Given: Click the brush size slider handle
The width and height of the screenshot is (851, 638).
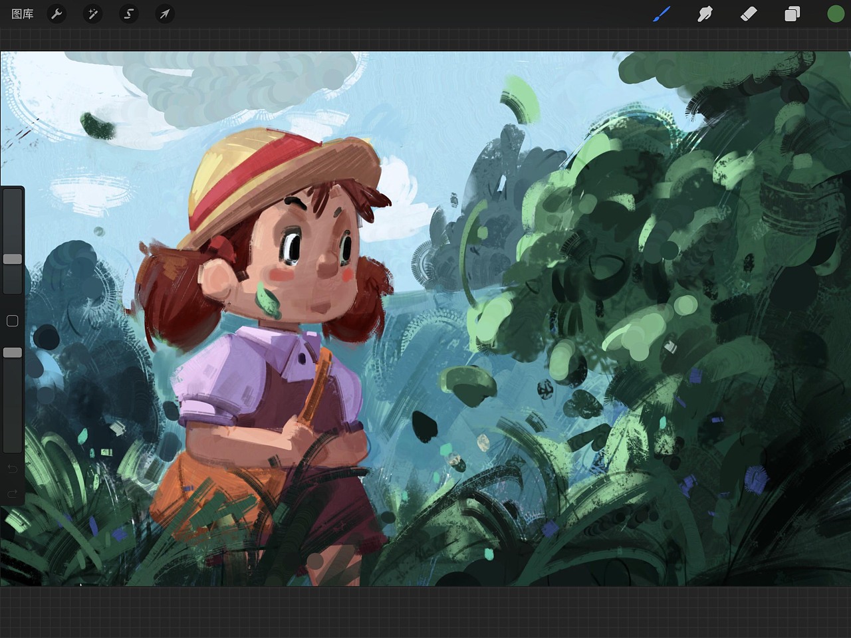Looking at the screenshot, I should pyautogui.click(x=13, y=259).
